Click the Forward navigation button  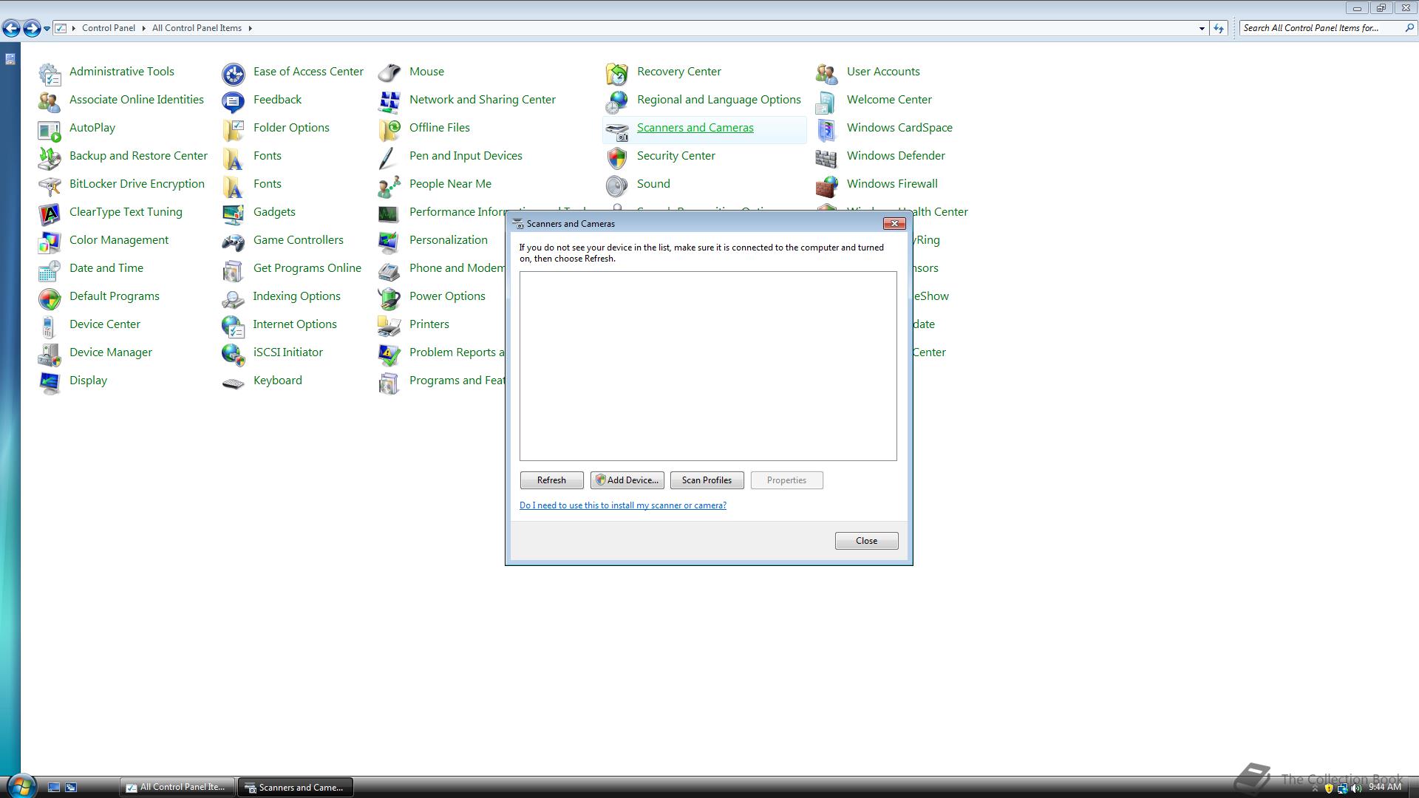point(32,28)
